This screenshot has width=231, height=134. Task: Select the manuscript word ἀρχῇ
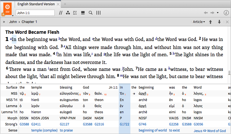(x=142, y=94)
